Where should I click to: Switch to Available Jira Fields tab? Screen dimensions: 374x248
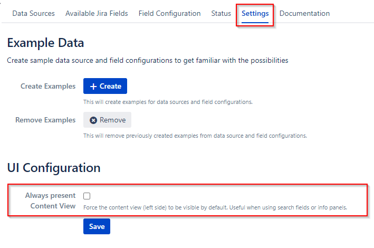(x=97, y=13)
